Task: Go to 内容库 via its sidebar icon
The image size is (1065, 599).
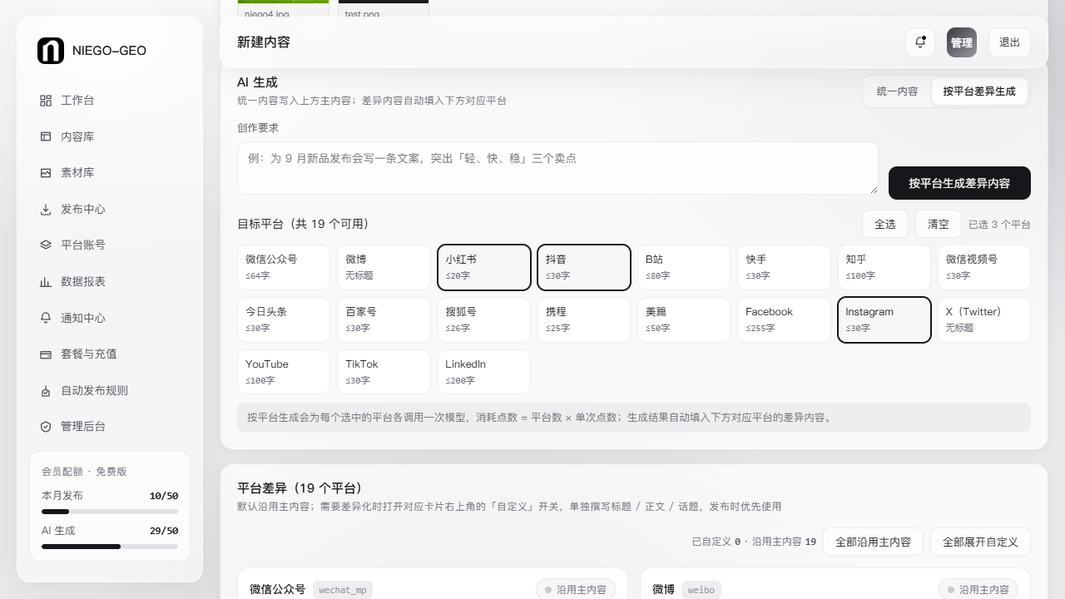Action: 46,136
